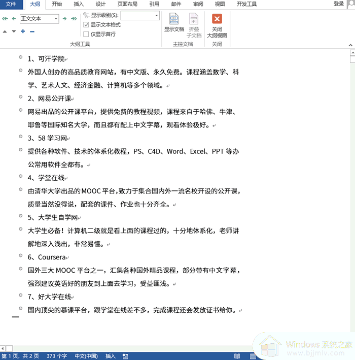
Task: Select outline bullet for 2、网易公开课
Action: (x=21, y=97)
